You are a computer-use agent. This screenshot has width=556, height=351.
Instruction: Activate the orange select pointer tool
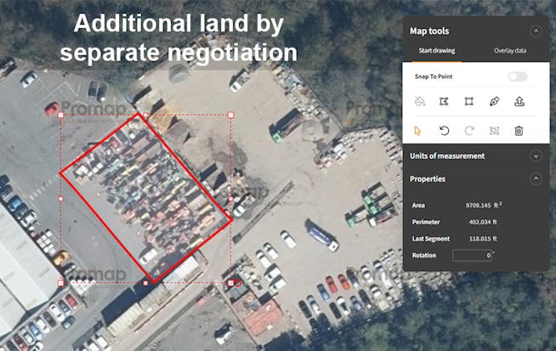point(417,131)
